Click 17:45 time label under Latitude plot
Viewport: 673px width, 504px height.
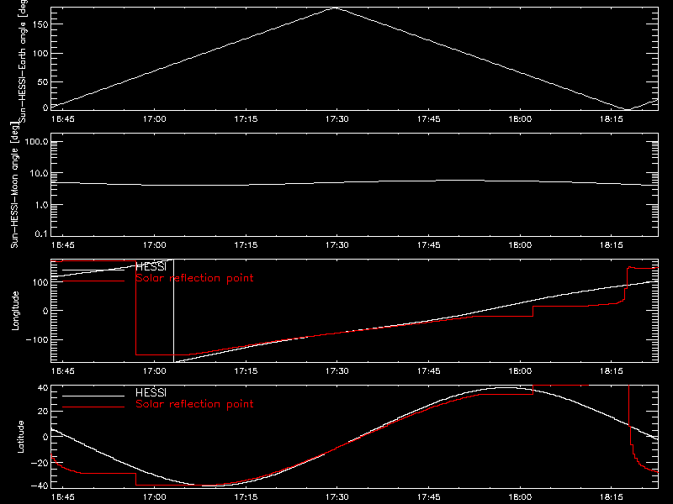tap(428, 497)
